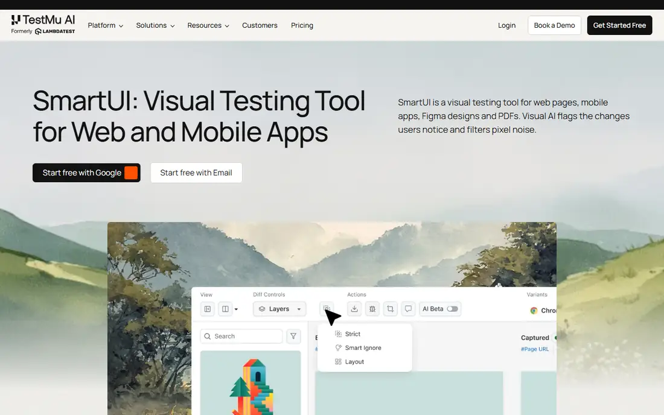This screenshot has width=664, height=415.
Task: Open the Platform menu
Action: click(106, 25)
